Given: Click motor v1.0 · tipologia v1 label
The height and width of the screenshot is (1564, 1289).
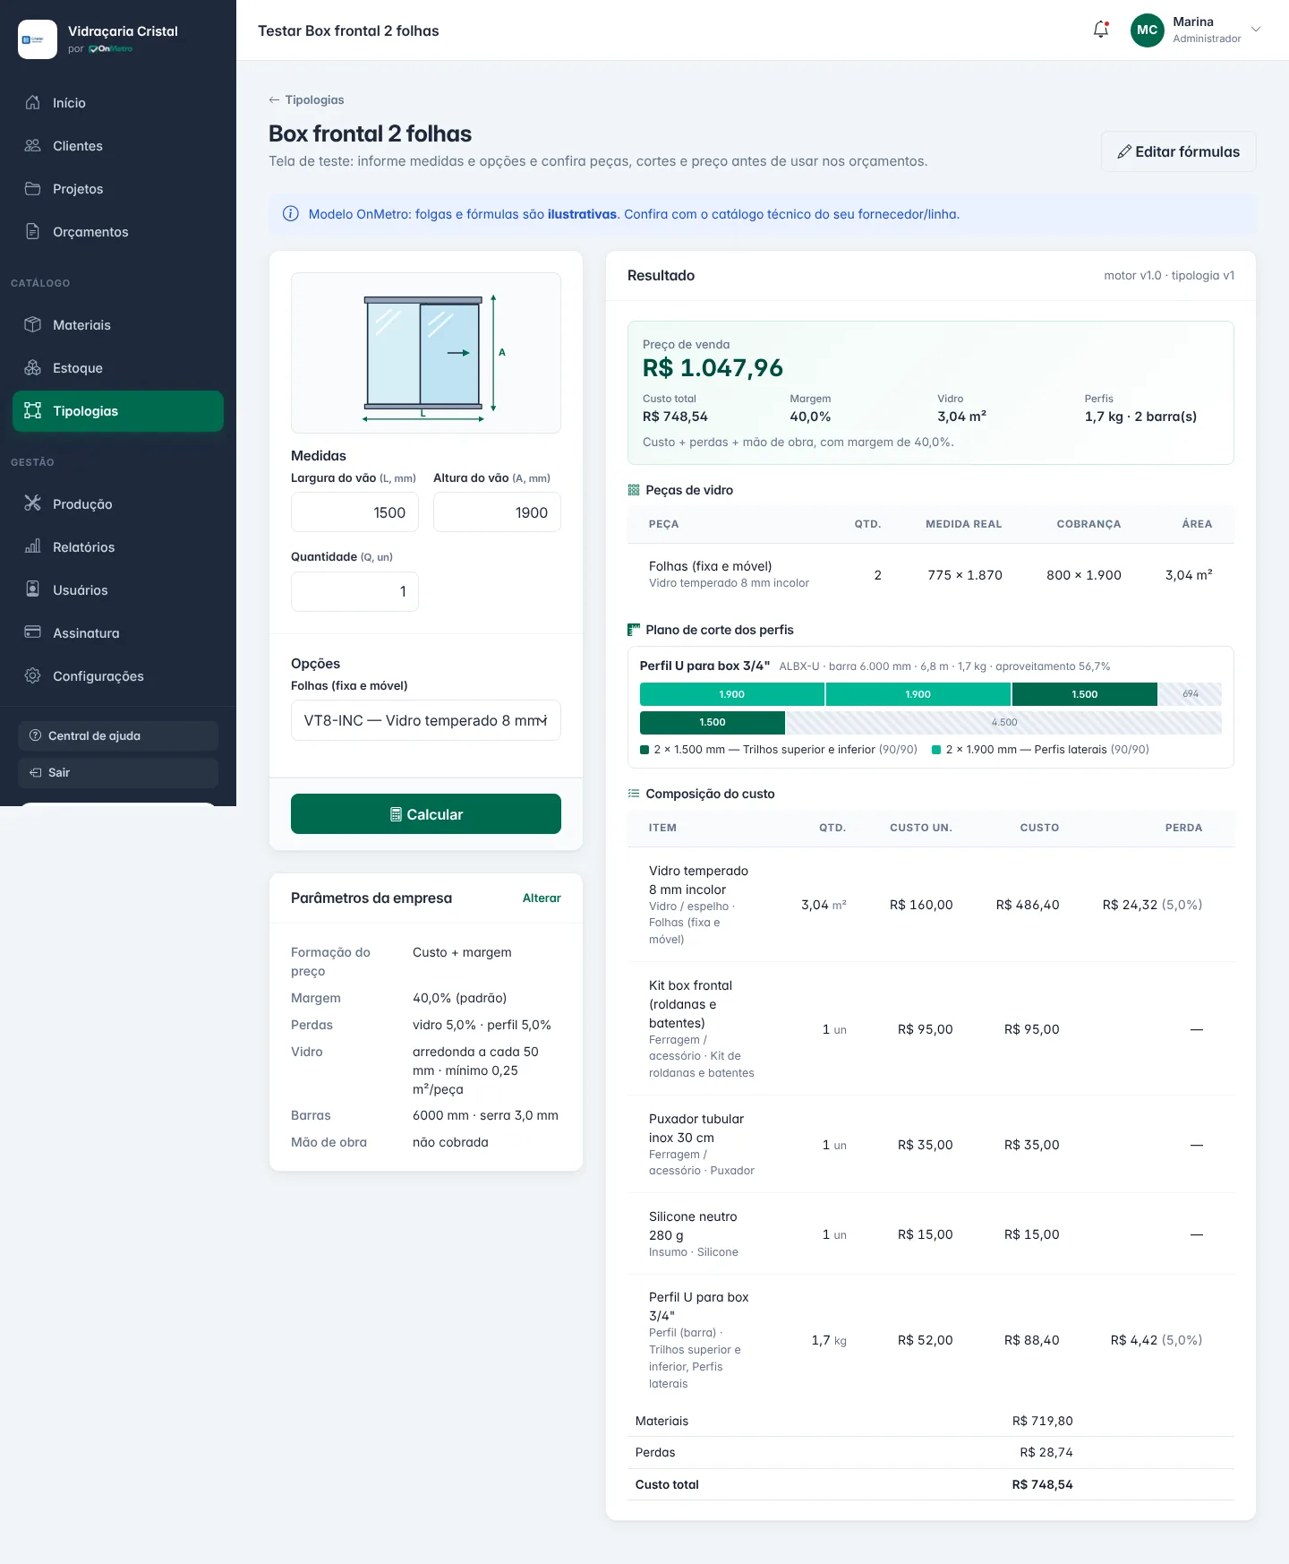Looking at the screenshot, I should point(1169,275).
